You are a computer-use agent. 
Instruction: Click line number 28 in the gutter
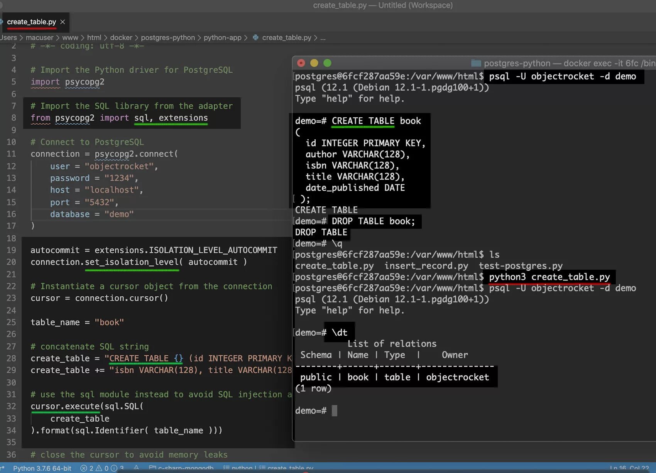(11, 358)
